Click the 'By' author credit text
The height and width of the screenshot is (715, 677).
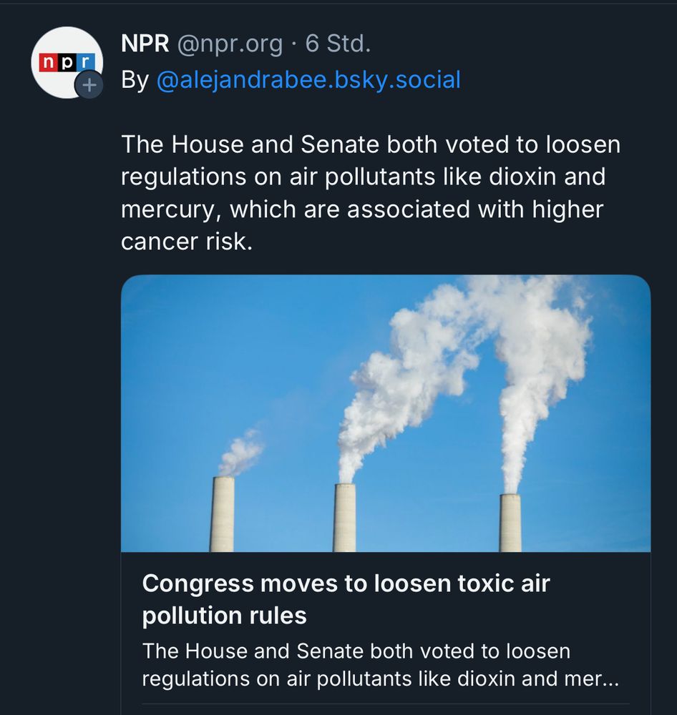tap(135, 79)
